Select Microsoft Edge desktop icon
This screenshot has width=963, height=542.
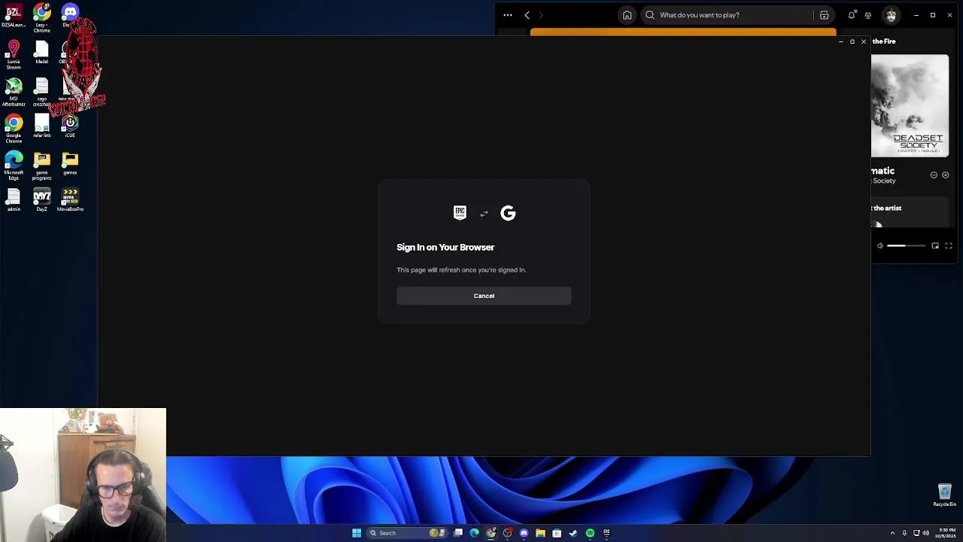[x=14, y=166]
